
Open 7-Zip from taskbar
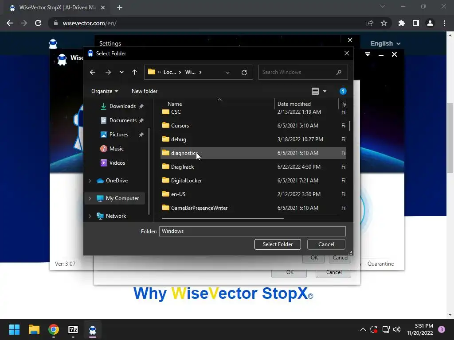click(73, 329)
